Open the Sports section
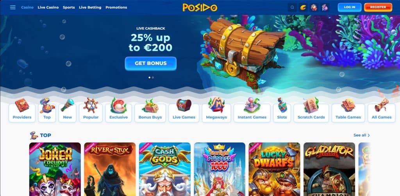 pos(69,7)
